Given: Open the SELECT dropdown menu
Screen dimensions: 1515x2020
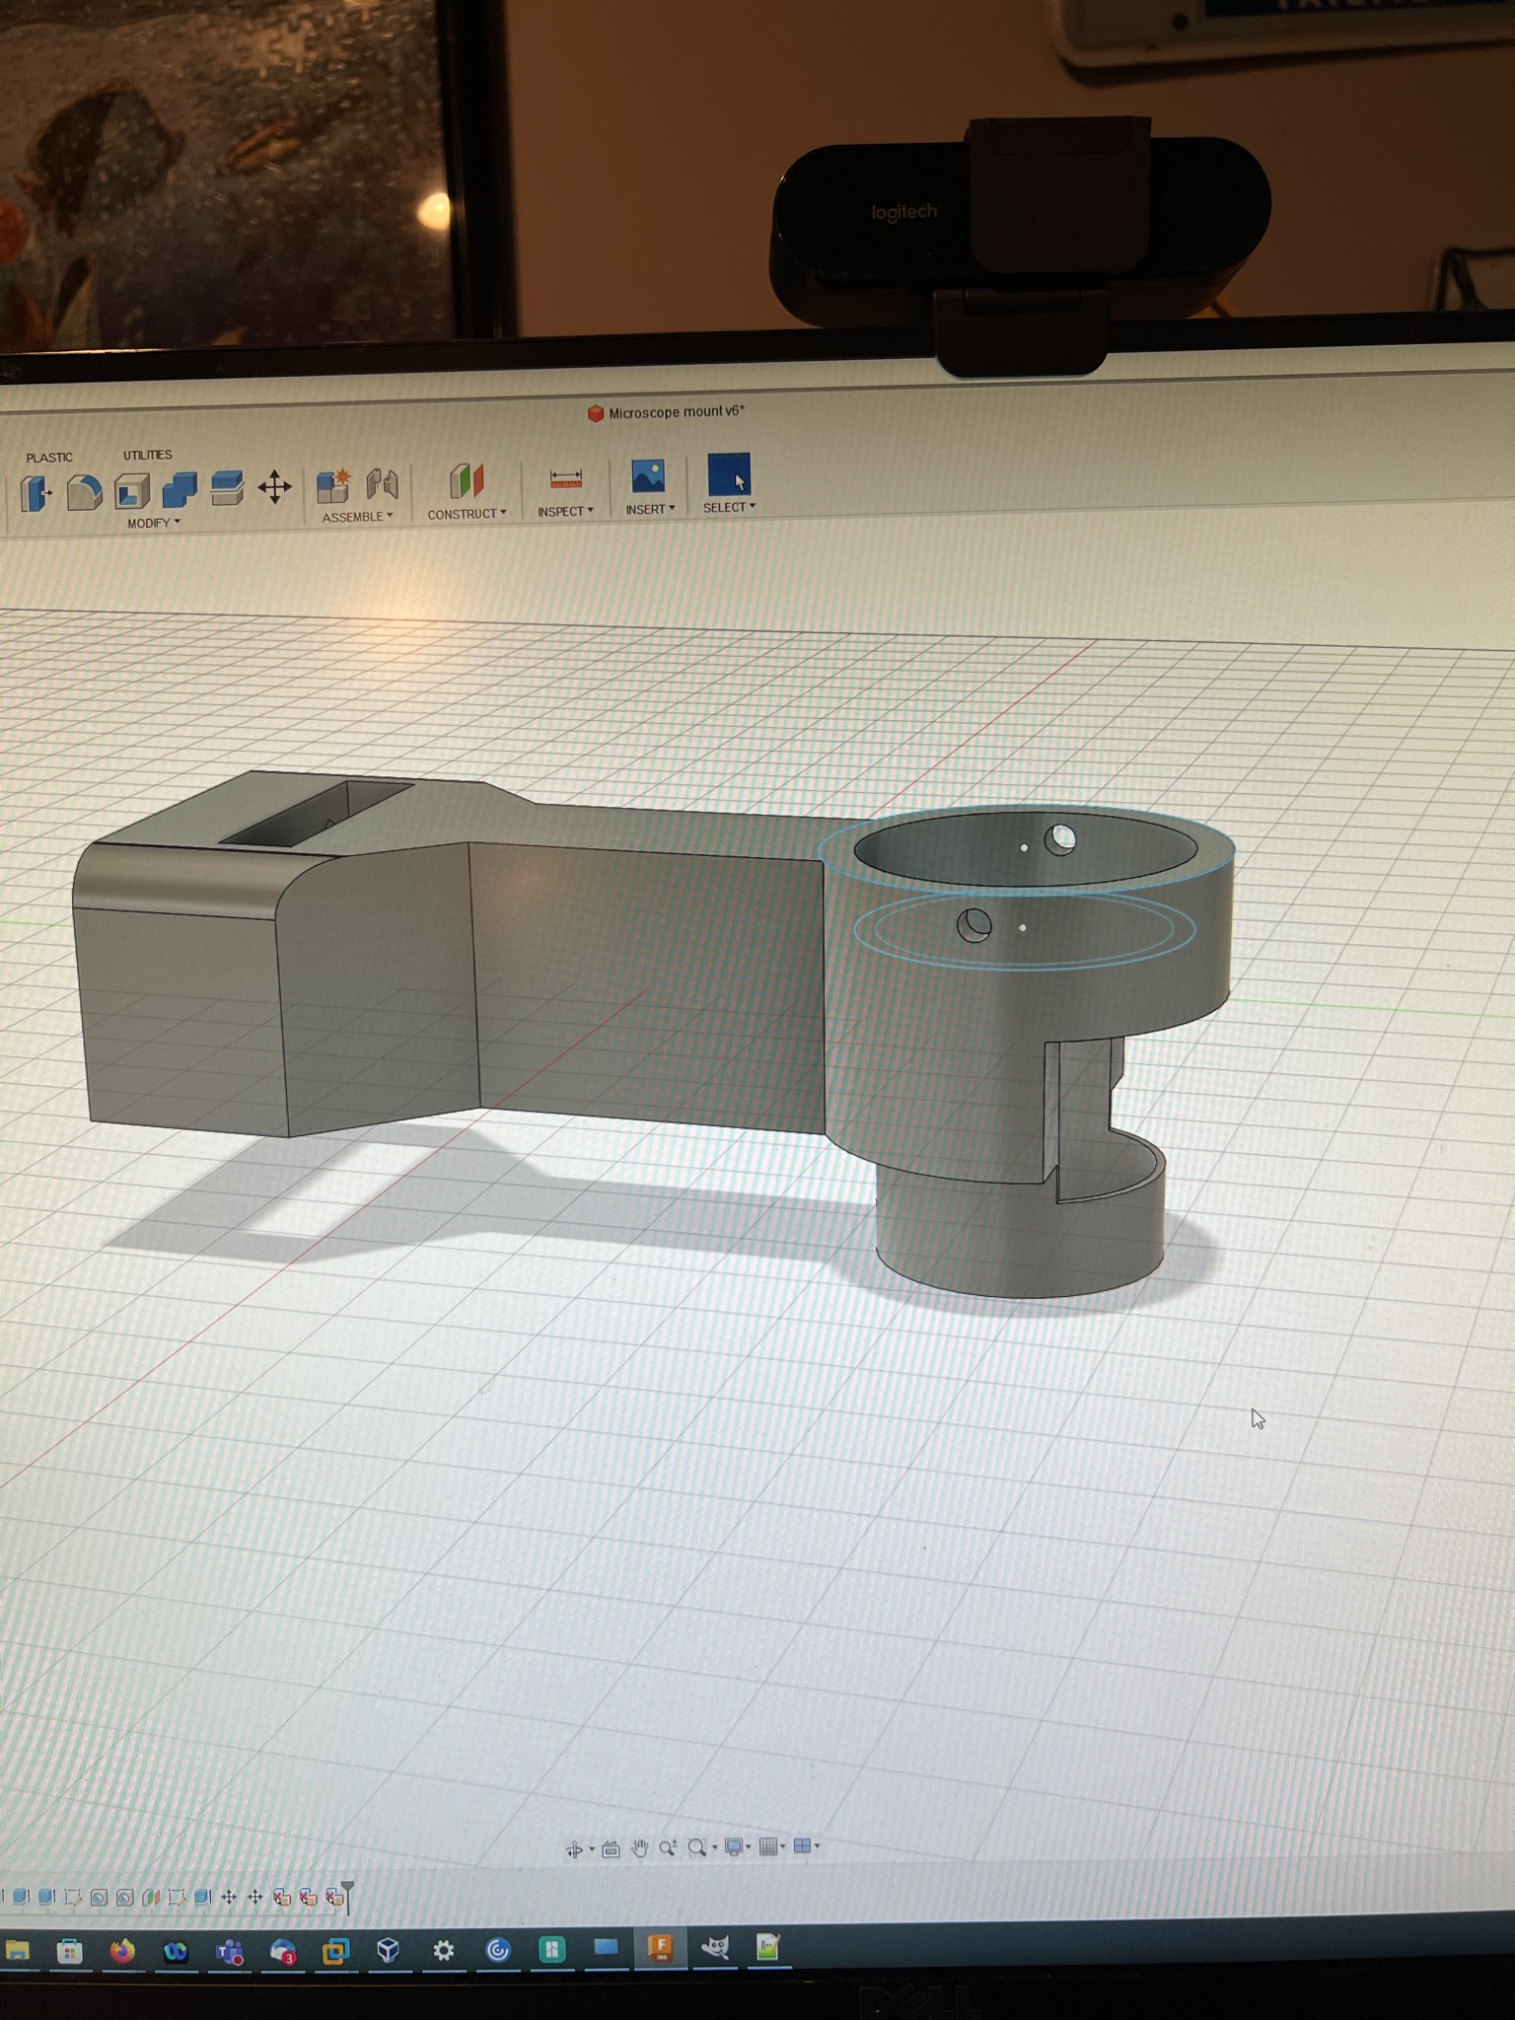Looking at the screenshot, I should pyautogui.click(x=729, y=507).
